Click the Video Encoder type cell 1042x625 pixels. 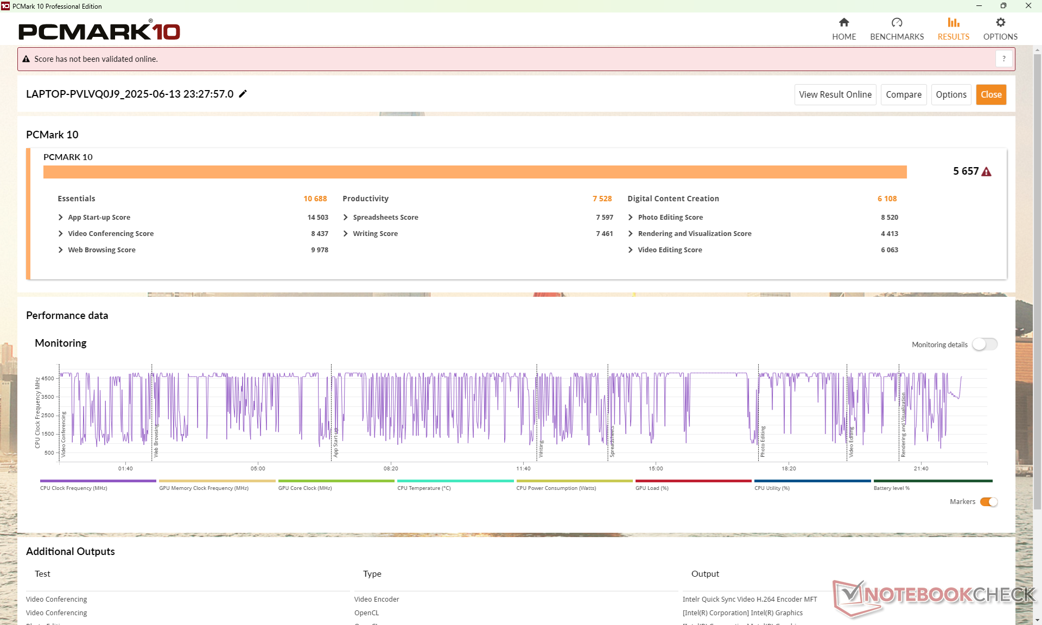[x=377, y=599]
